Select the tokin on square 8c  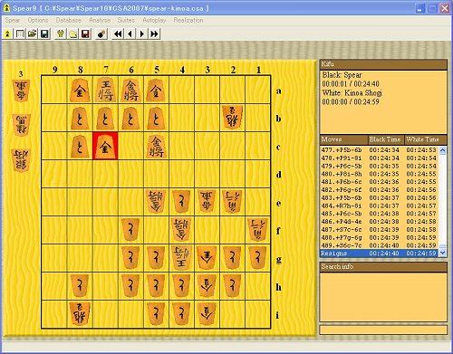80,146
